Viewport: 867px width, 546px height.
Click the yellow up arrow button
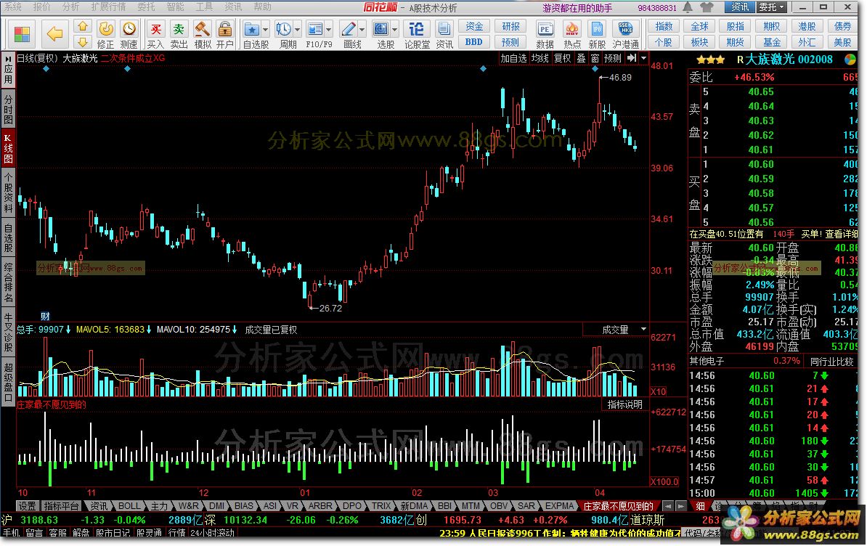pos(82,26)
